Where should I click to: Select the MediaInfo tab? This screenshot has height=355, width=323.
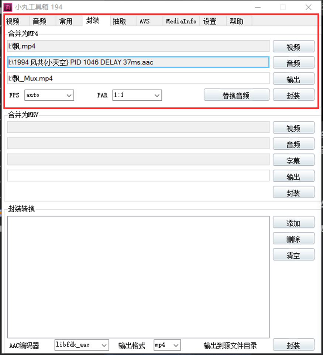tap(181, 21)
